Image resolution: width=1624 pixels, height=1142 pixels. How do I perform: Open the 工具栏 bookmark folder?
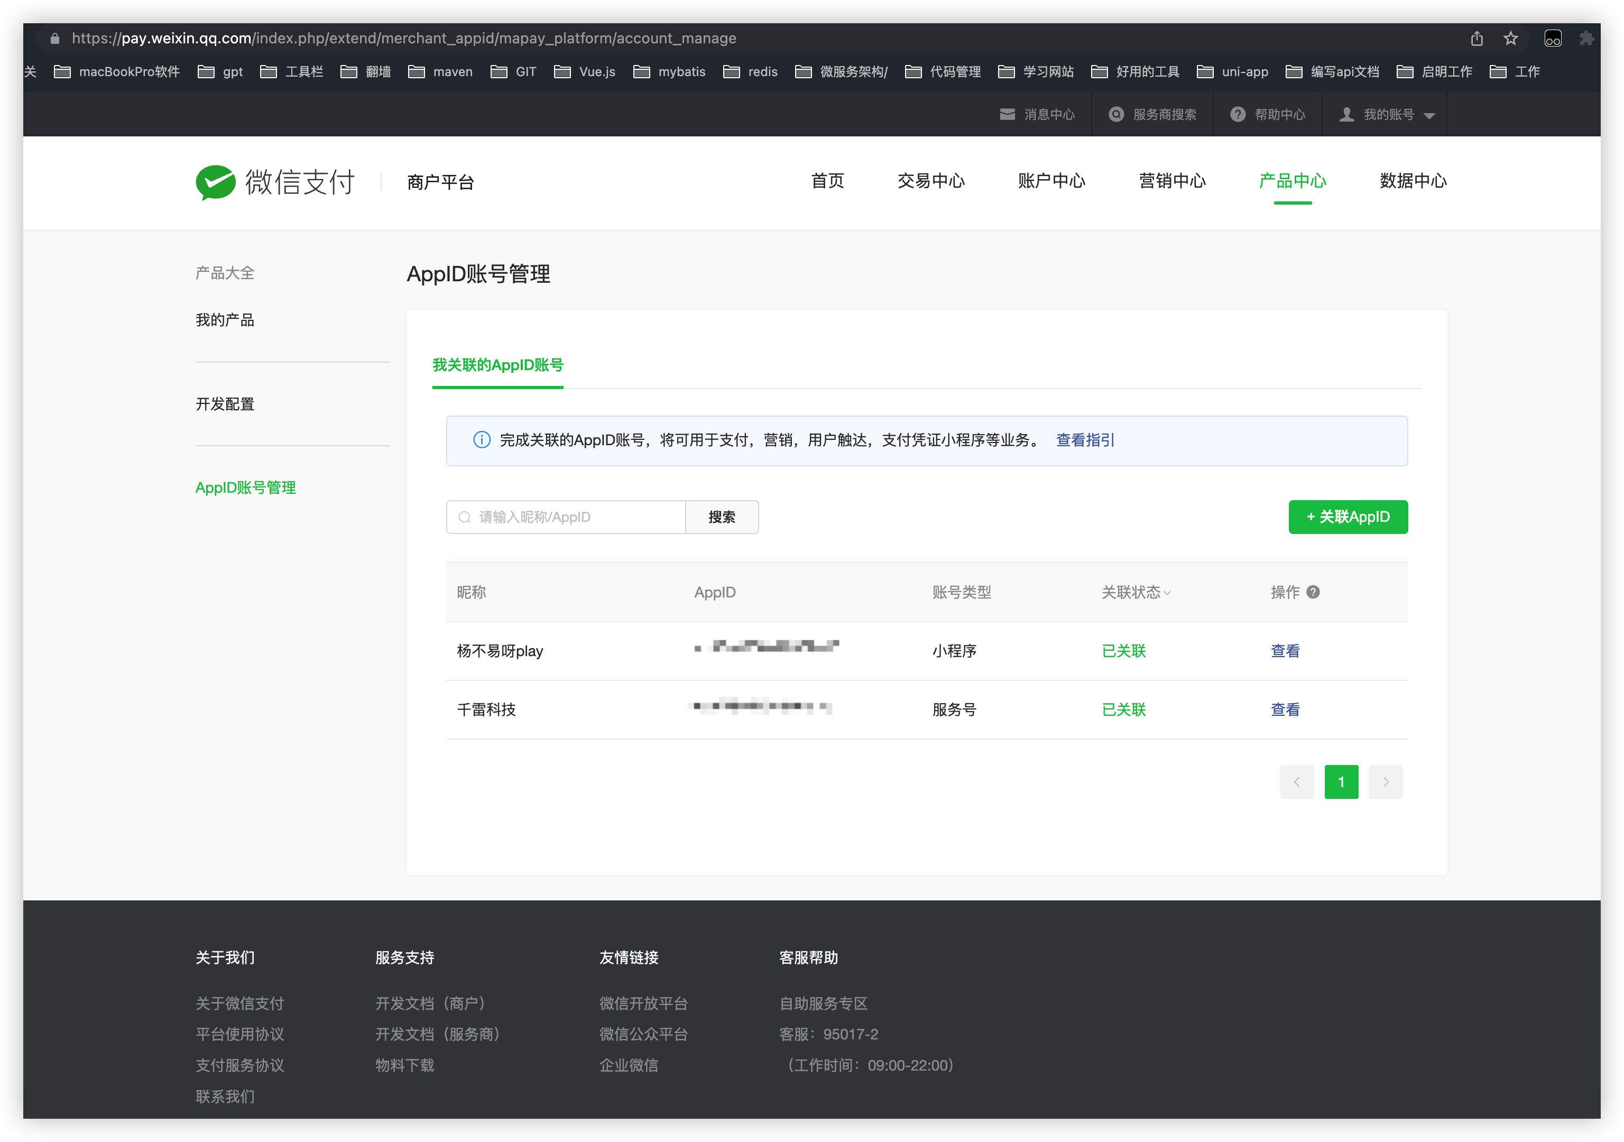(x=291, y=71)
